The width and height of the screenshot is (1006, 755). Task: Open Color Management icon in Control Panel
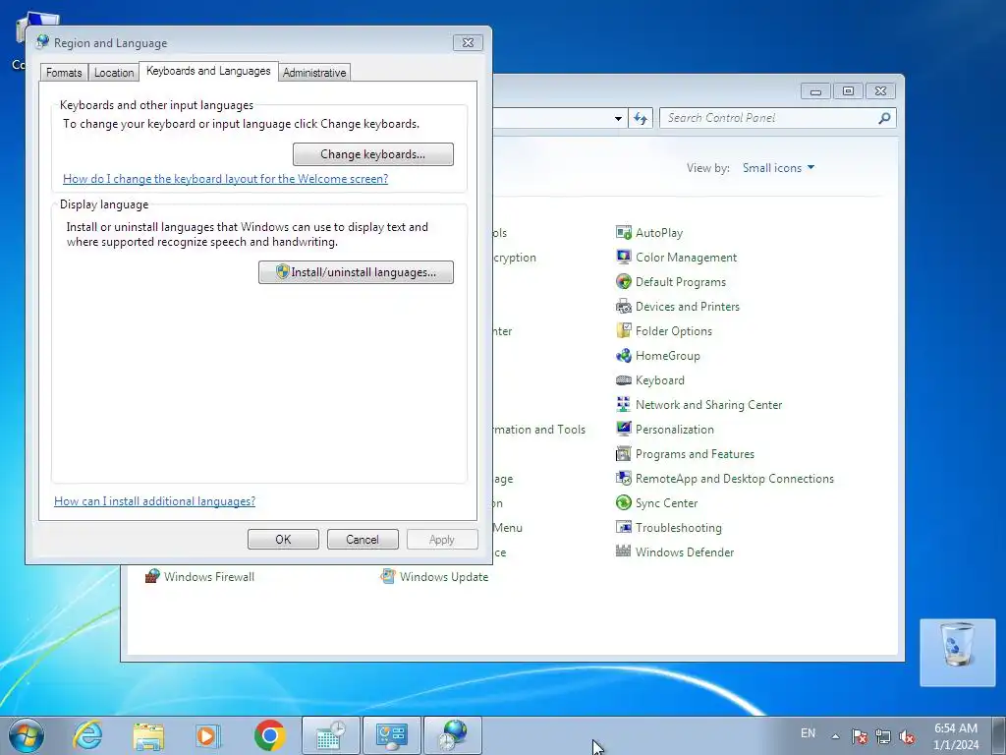click(x=623, y=257)
